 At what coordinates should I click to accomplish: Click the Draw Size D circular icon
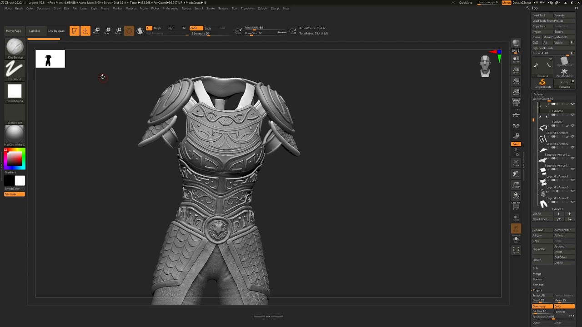[294, 31]
